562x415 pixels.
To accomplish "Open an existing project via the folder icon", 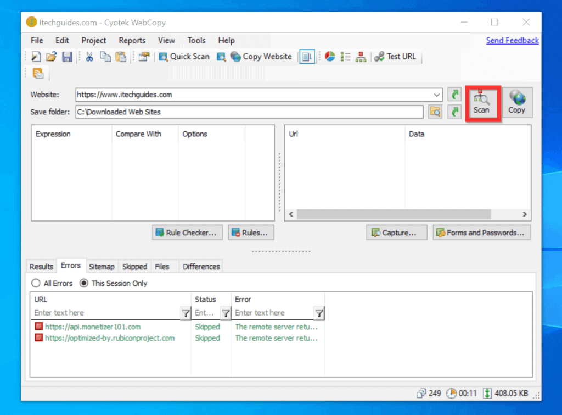I will coord(51,56).
